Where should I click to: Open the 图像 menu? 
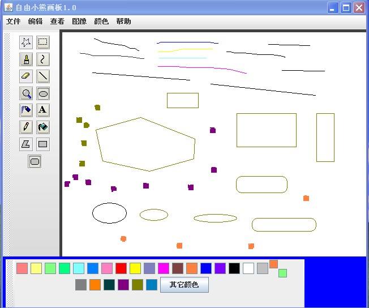(x=79, y=22)
